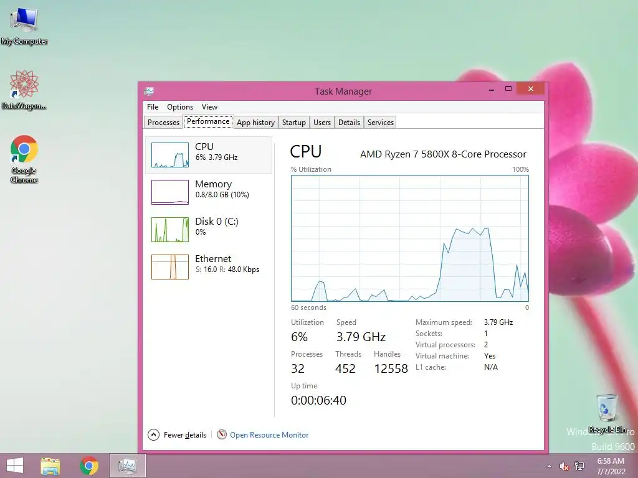Click the Resource Monitor gauge icon
638x478 pixels.
coord(222,434)
